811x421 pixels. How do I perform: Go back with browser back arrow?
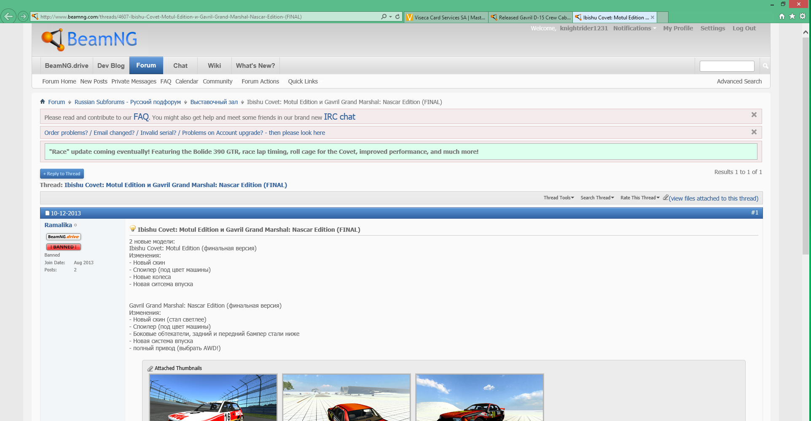point(8,16)
